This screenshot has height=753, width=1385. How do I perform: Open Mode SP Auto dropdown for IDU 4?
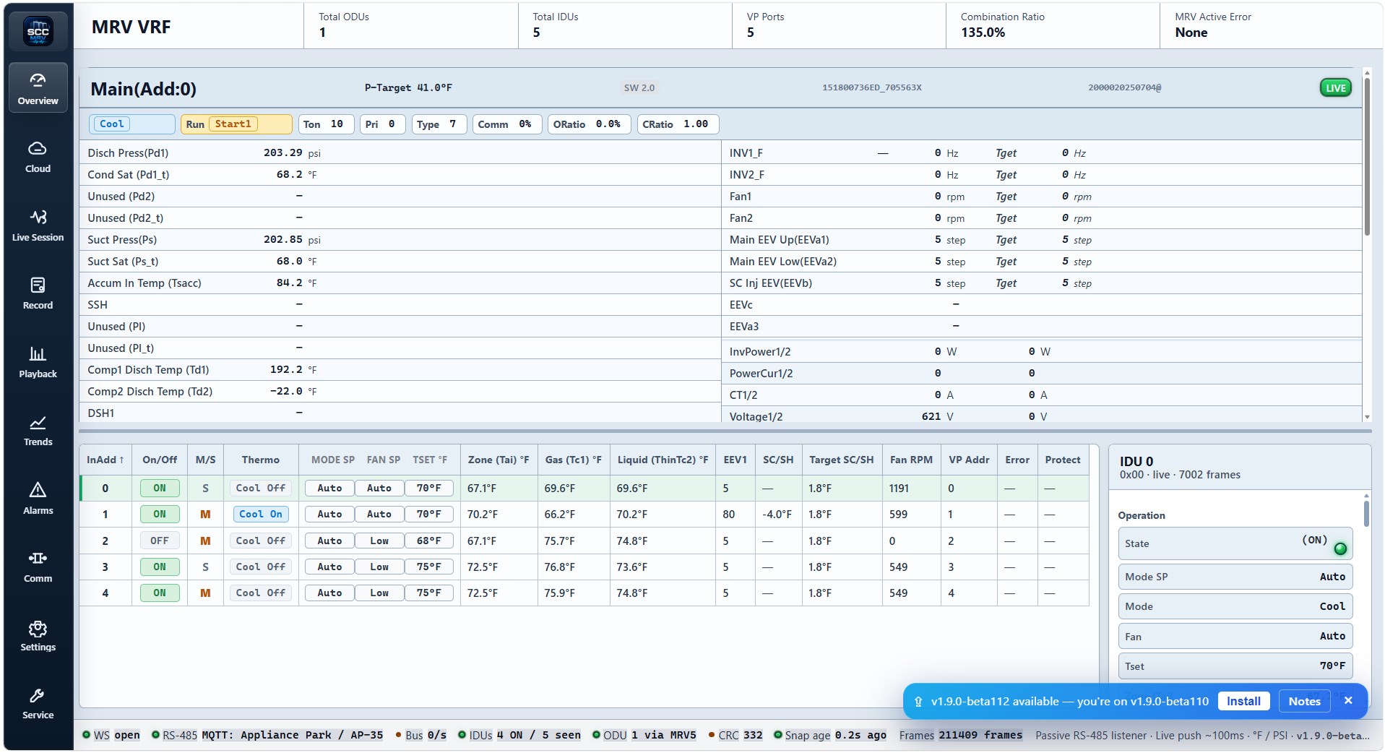[x=329, y=593]
